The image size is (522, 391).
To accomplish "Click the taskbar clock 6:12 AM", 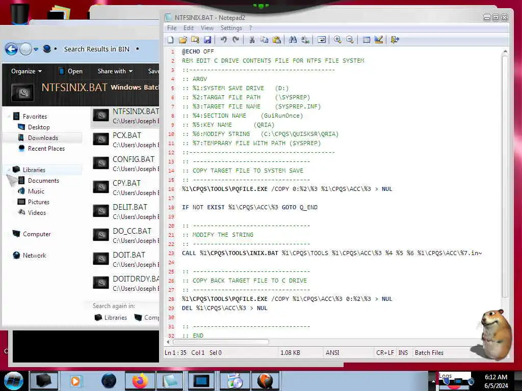I will coord(495,377).
